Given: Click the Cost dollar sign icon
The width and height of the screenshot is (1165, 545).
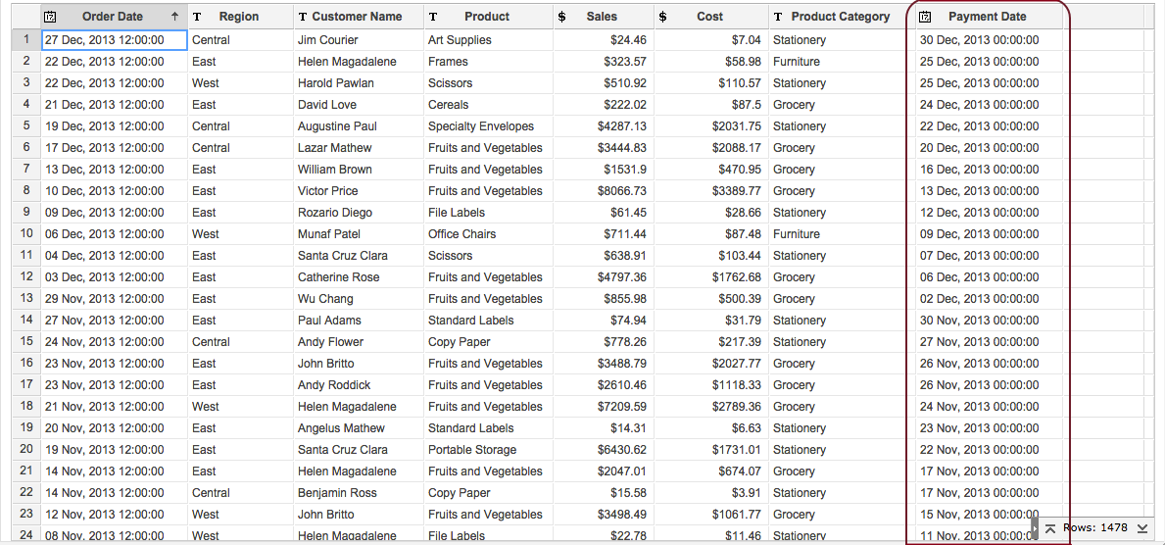Looking at the screenshot, I should click(663, 17).
